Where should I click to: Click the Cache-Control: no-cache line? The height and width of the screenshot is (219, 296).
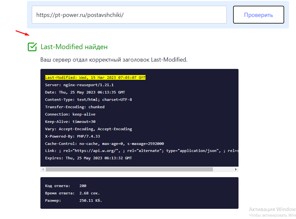point(104,144)
